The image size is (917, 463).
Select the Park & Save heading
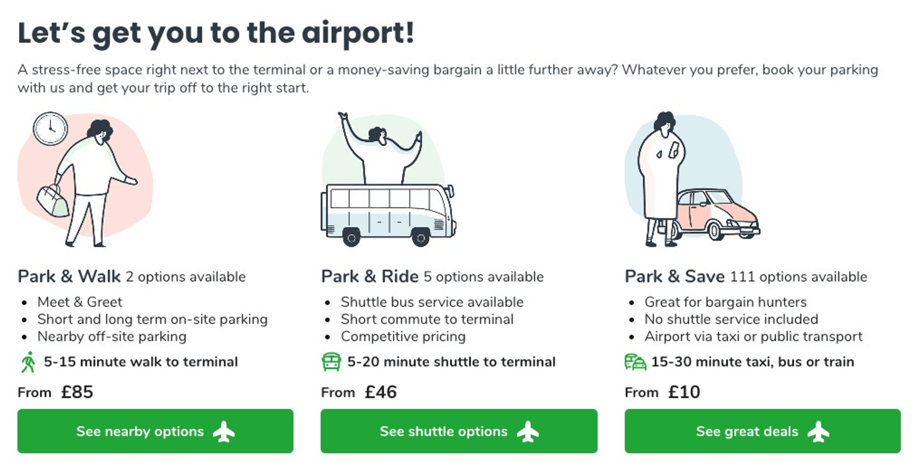(674, 276)
